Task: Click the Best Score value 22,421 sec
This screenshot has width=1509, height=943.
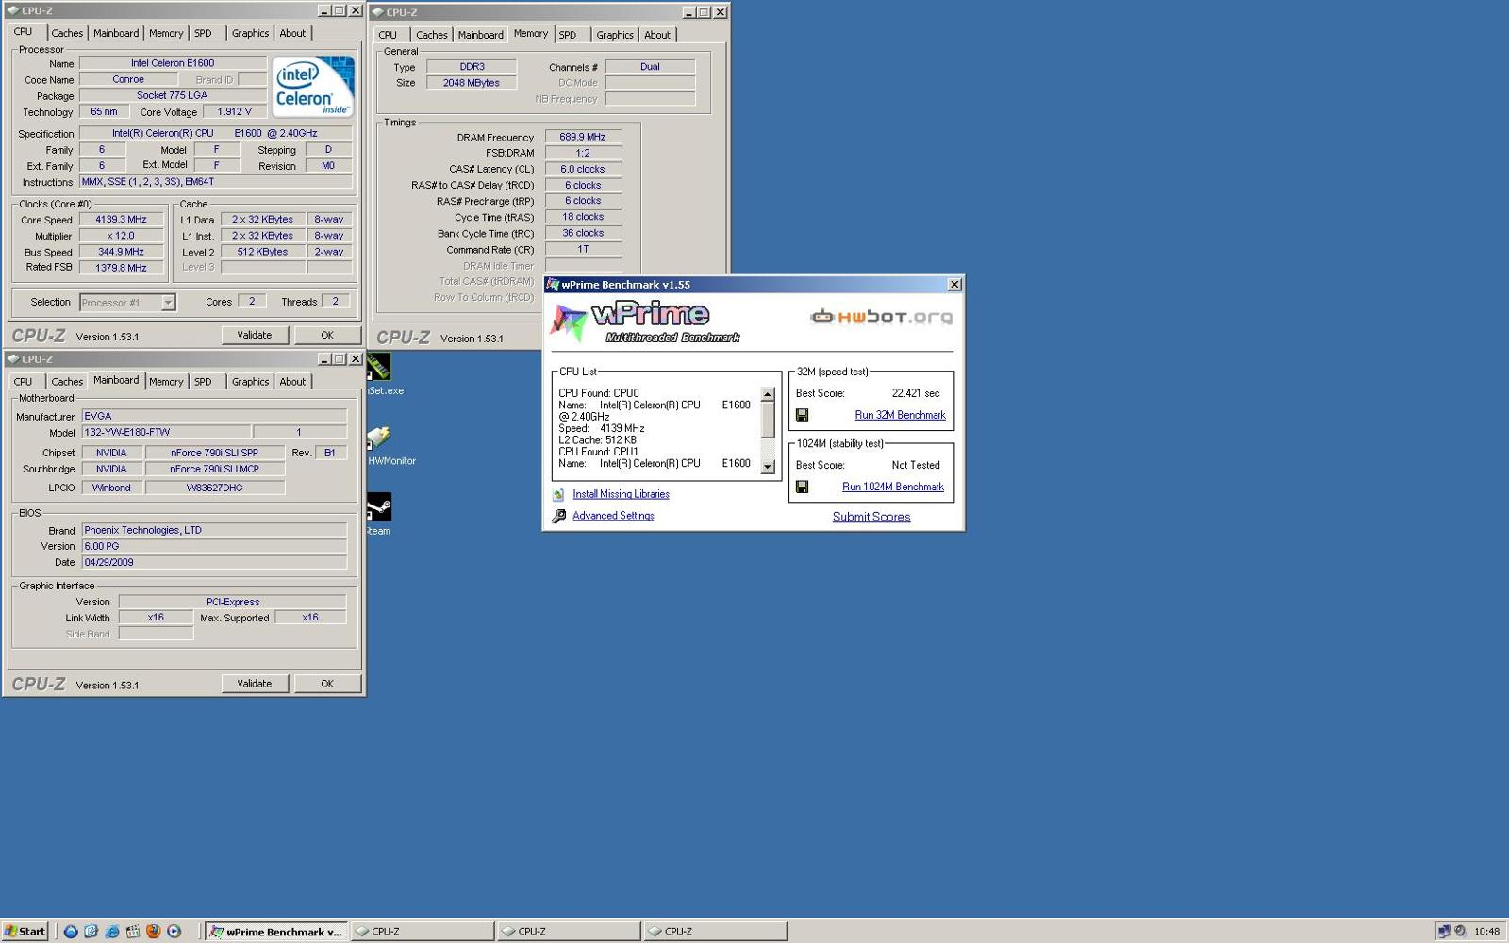Action: 916,393
